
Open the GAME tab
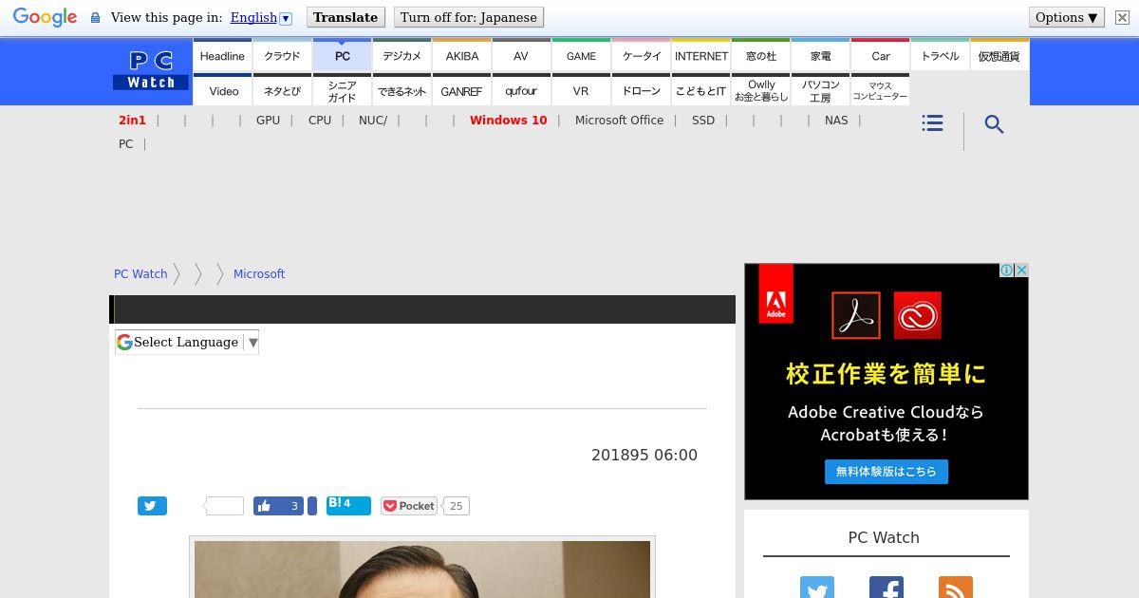tap(581, 56)
